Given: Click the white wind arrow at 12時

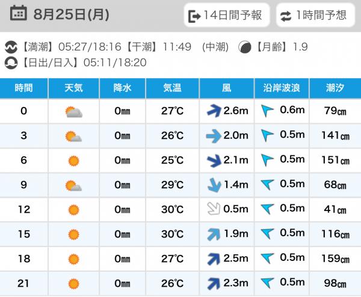Looking at the screenshot, I should [214, 209].
